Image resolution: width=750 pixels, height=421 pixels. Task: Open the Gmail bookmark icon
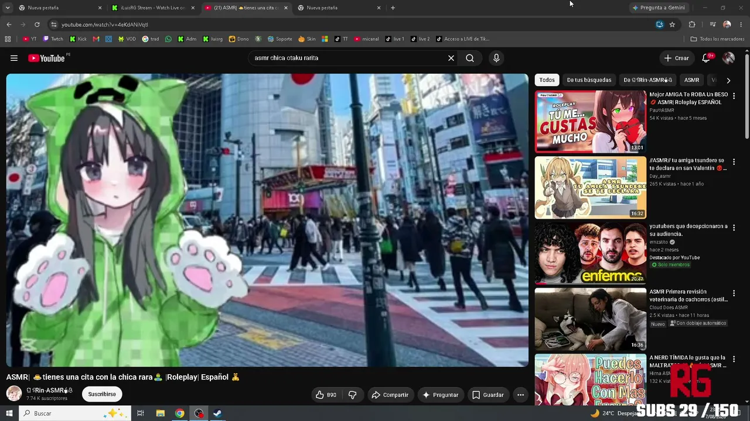96,39
